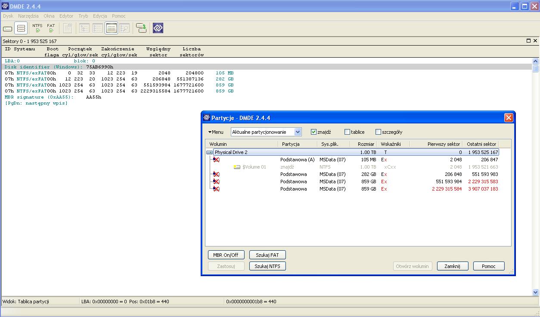Open the Menu dropdown in Partycje dialog

pos(216,132)
